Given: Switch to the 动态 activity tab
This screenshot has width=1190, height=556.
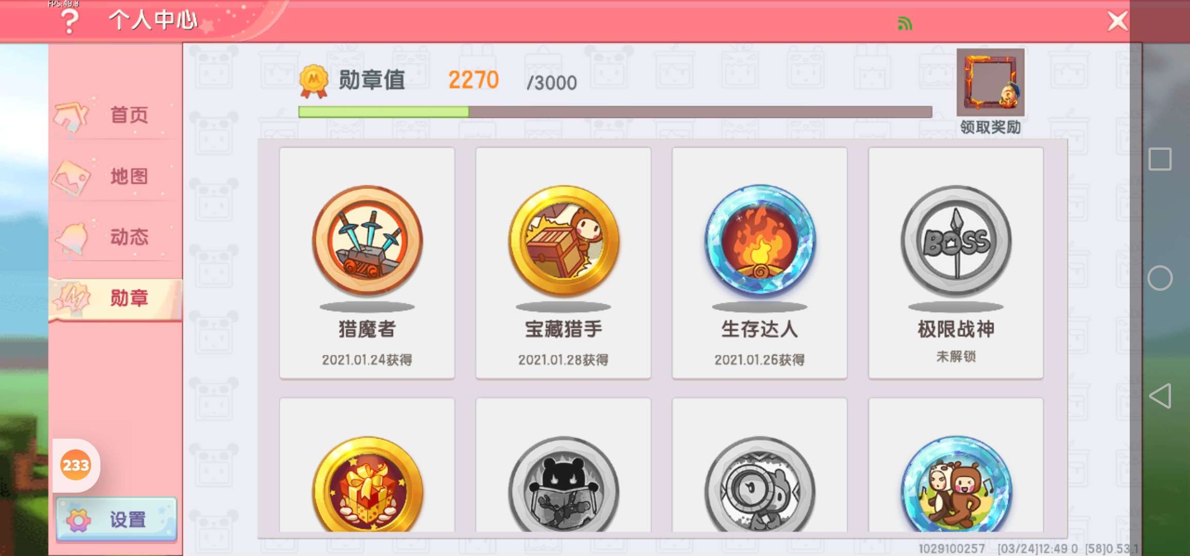Looking at the screenshot, I should (116, 237).
